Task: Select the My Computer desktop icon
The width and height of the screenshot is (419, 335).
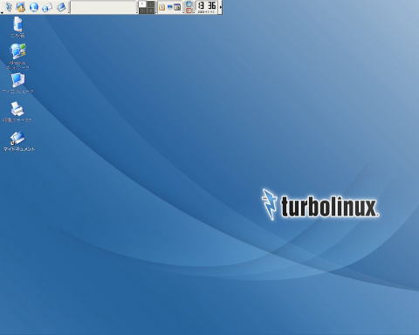Action: [18, 83]
